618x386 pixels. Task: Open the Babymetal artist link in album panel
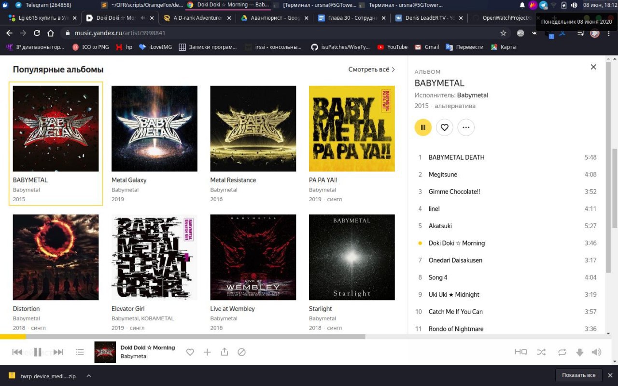click(473, 95)
